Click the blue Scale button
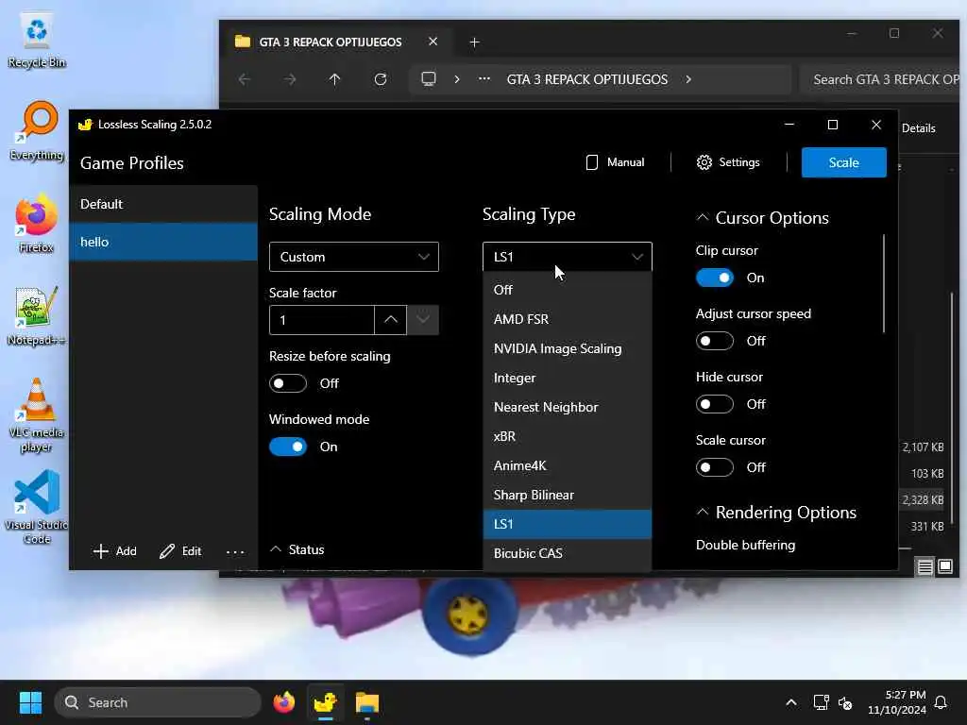This screenshot has height=725, width=967. (x=843, y=162)
